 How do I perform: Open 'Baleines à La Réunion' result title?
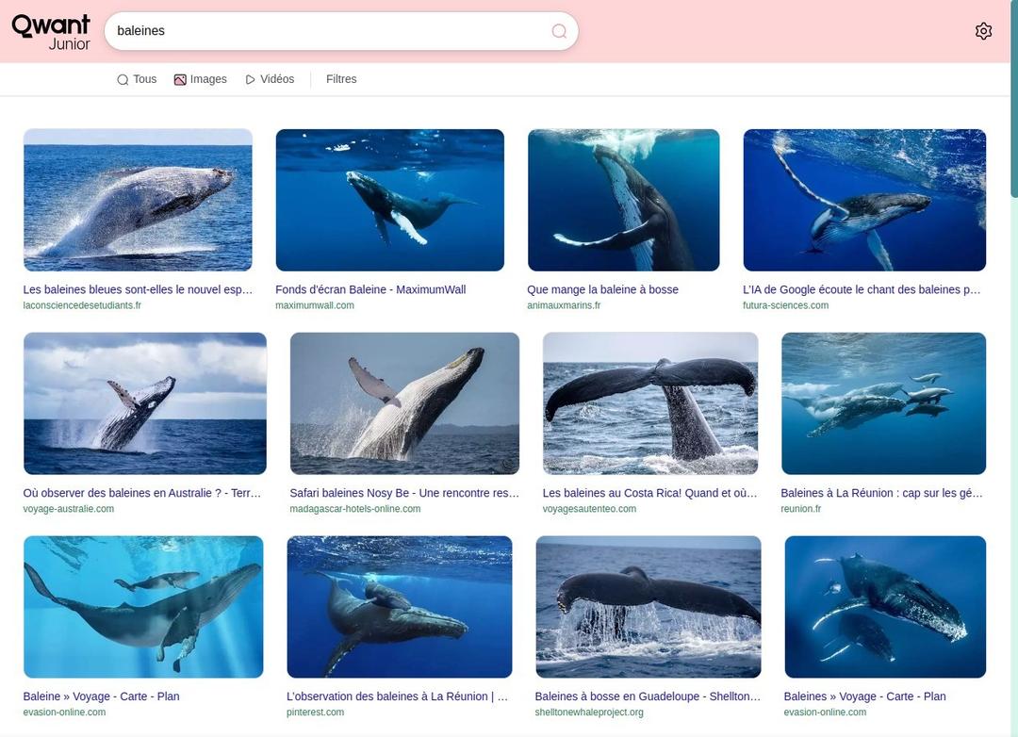(x=881, y=493)
